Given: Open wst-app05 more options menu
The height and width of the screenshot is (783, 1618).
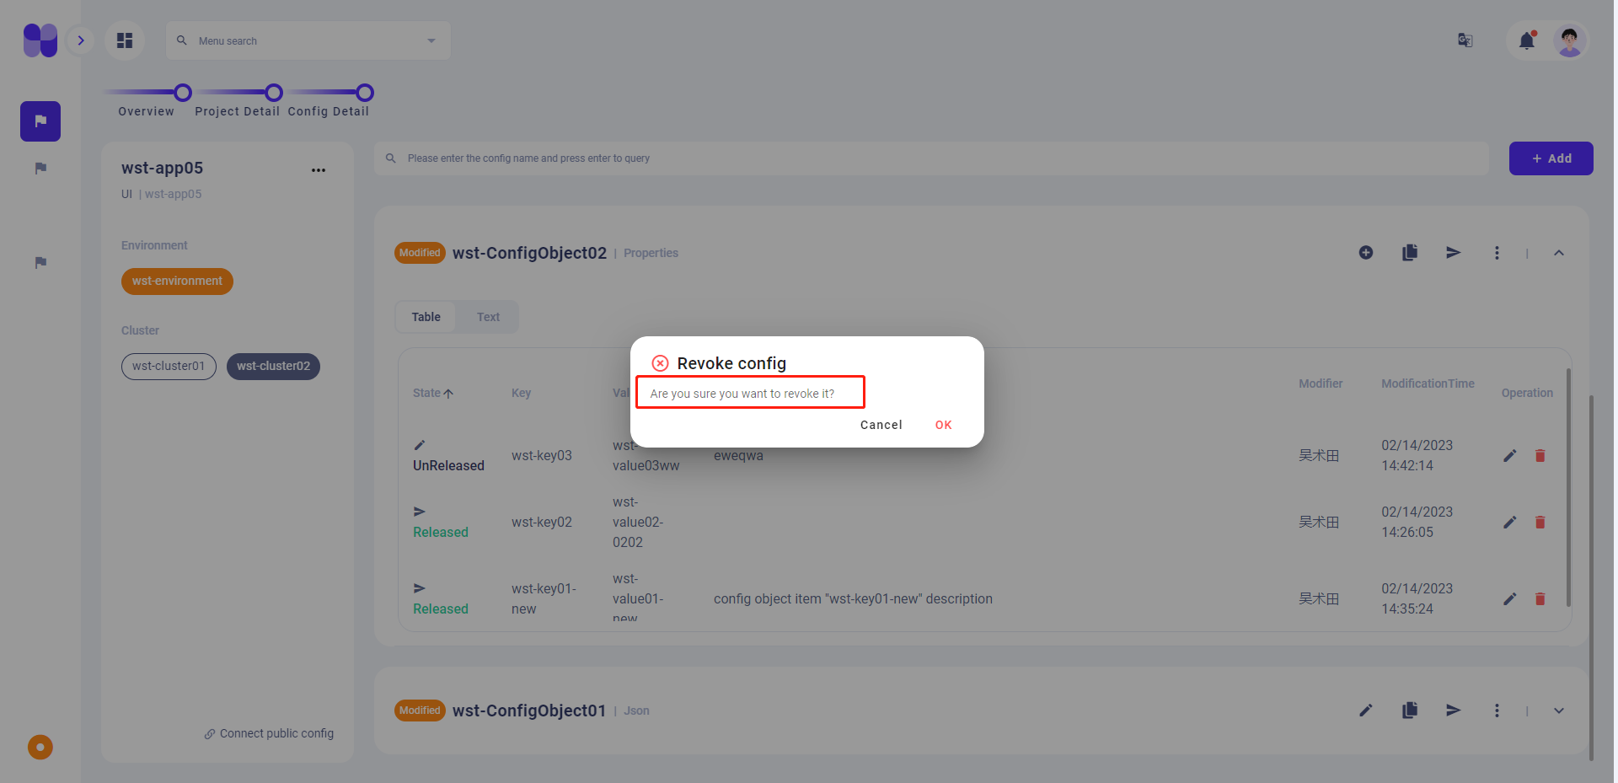Looking at the screenshot, I should pos(319,170).
